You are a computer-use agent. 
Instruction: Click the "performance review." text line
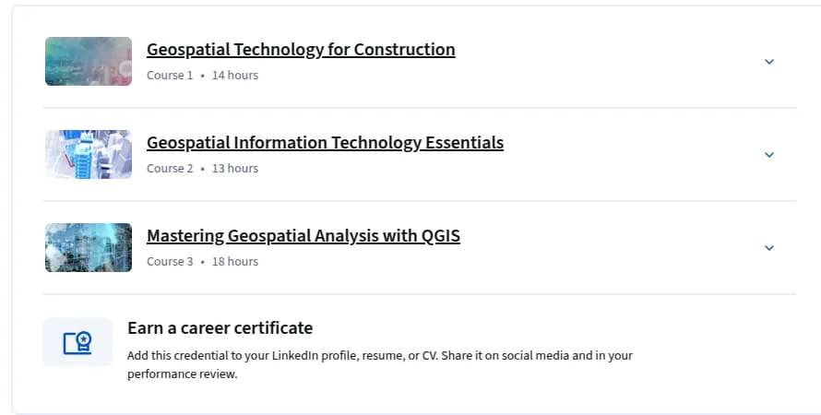[183, 374]
